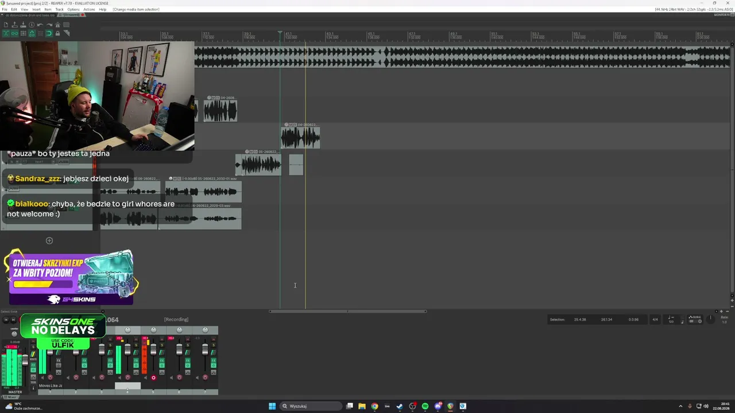Show hidden system tray icons

(x=680, y=406)
